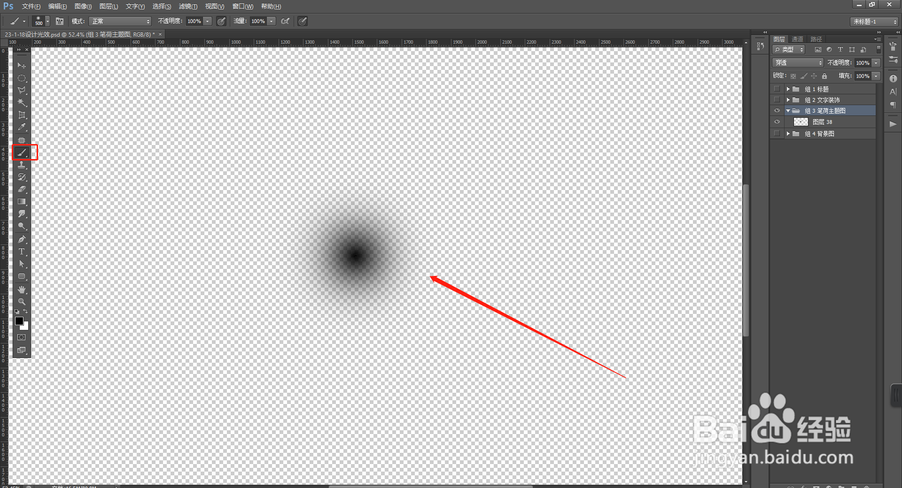902x488 pixels.
Task: Hide 图层 38 layer visibility
Action: coord(777,122)
